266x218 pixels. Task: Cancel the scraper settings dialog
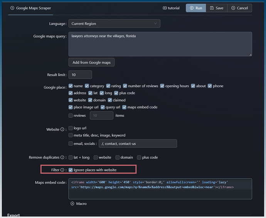pos(239,8)
